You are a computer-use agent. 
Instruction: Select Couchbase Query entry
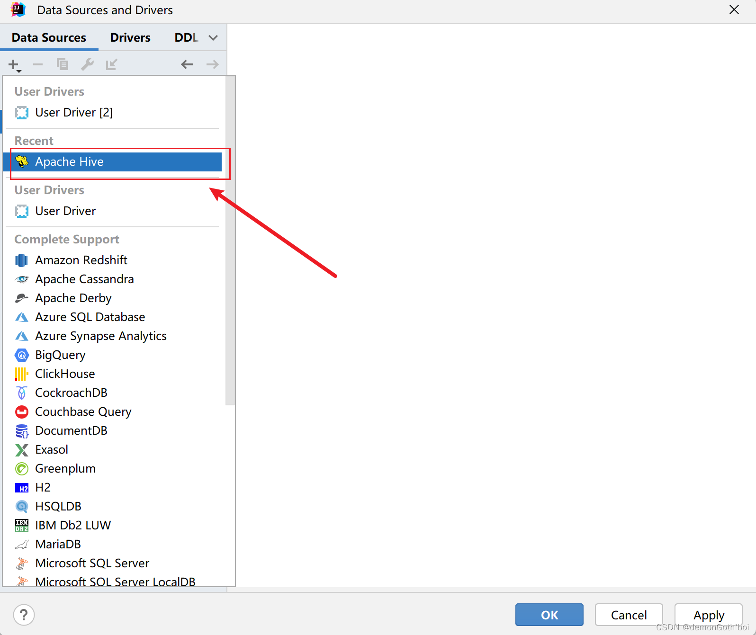112,411
